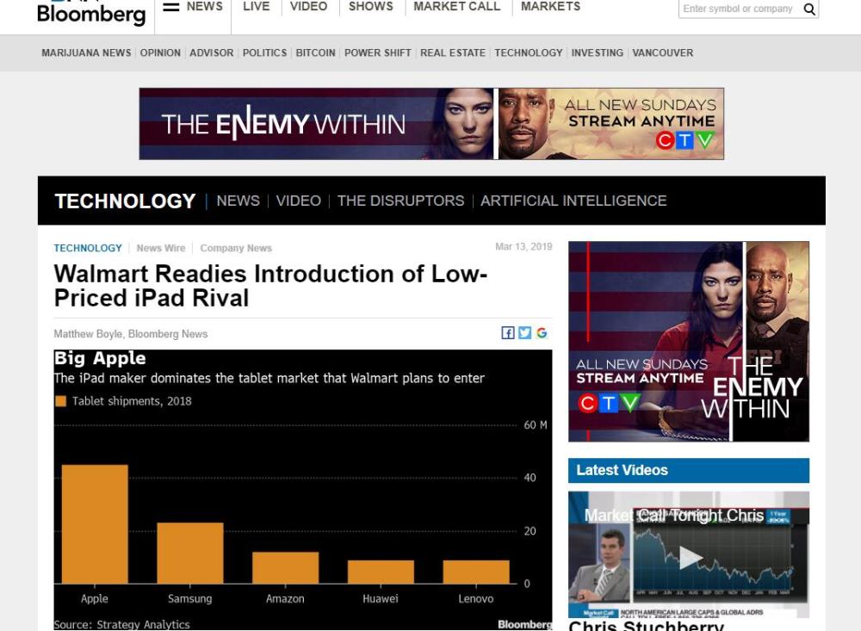Viewport: 861px width, 631px height.
Task: Go to INVESTING section
Action: (598, 53)
